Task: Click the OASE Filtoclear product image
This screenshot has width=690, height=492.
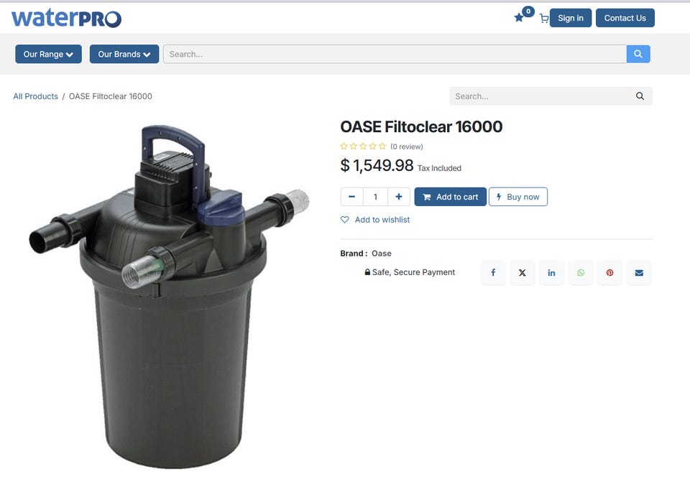Action: (170, 297)
